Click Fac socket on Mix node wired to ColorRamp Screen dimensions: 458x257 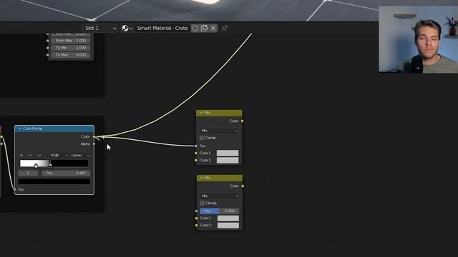195,146
